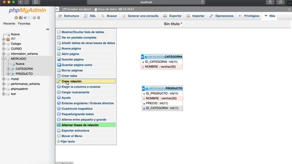Click green reload navigation panel icon
The width and height of the screenshot is (292, 164).
click(x=38, y=18)
